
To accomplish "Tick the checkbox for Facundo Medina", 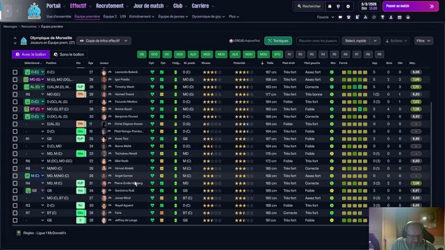I will tap(15, 102).
